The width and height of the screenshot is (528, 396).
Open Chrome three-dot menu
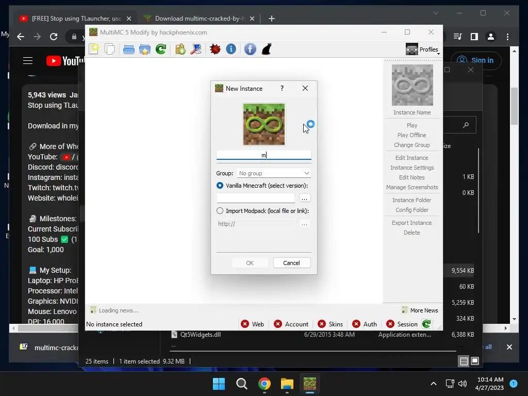(508, 37)
